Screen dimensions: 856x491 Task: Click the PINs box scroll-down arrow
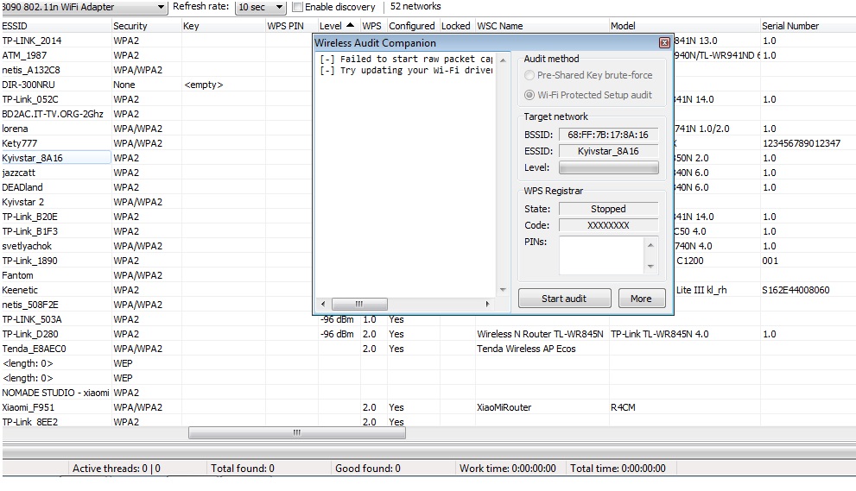point(651,267)
